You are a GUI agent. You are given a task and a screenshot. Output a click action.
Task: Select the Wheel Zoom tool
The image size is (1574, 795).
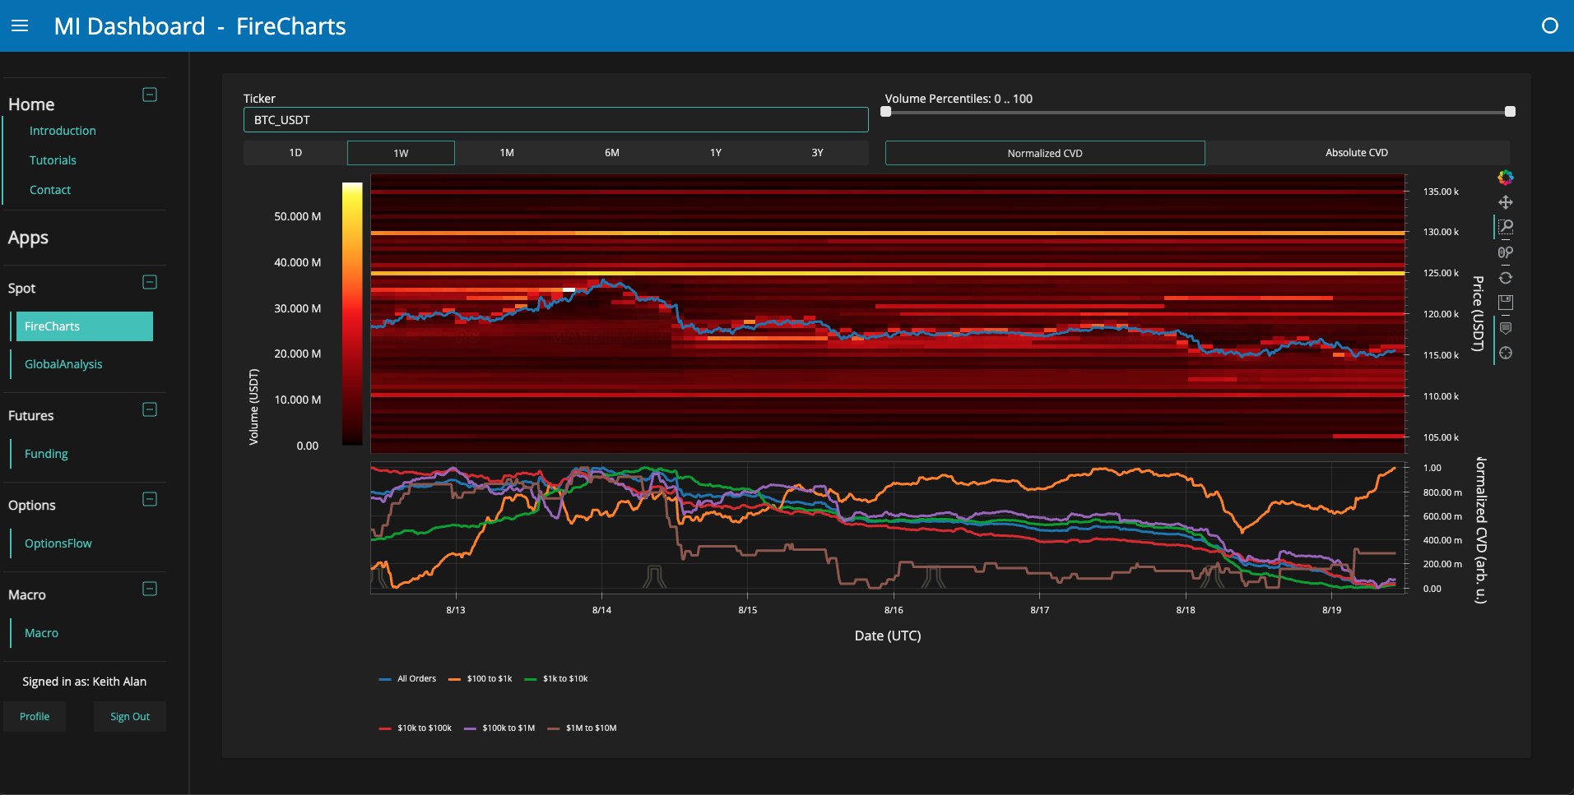[x=1505, y=252]
